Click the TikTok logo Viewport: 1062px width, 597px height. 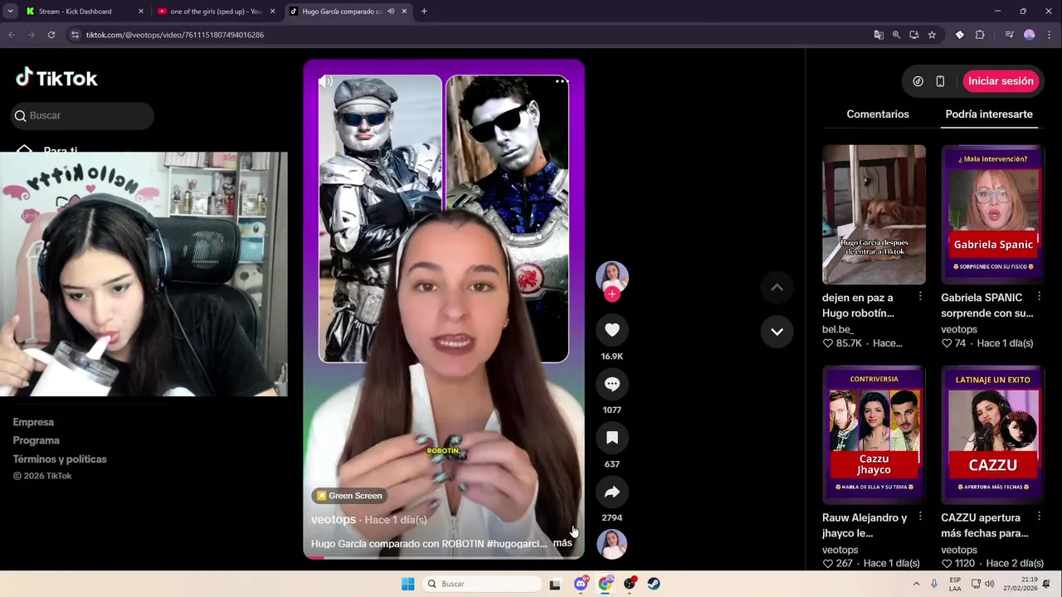(x=56, y=78)
